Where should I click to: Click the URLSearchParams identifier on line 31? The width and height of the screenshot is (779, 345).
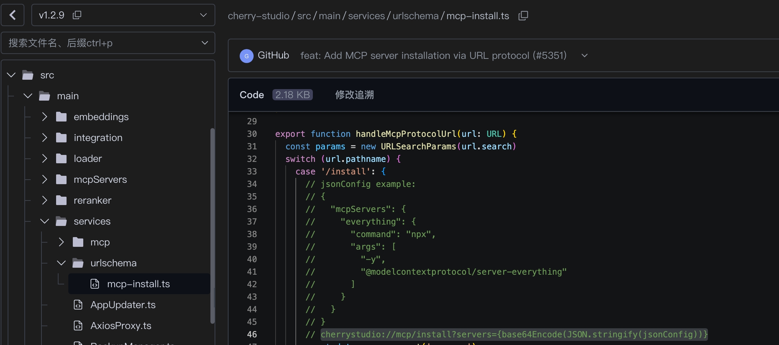(418, 147)
